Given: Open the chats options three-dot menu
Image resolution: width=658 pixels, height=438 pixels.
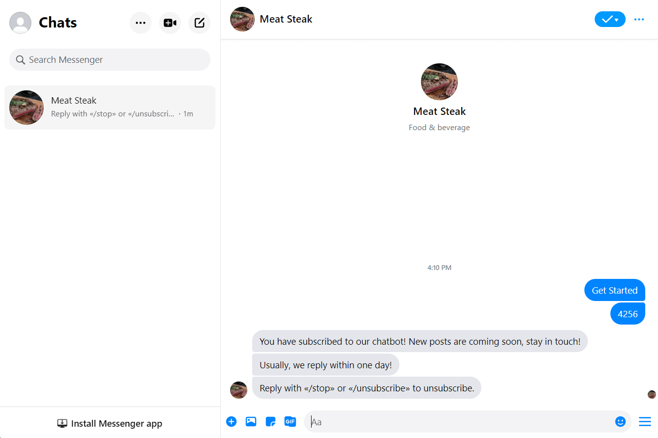Looking at the screenshot, I should (x=140, y=23).
